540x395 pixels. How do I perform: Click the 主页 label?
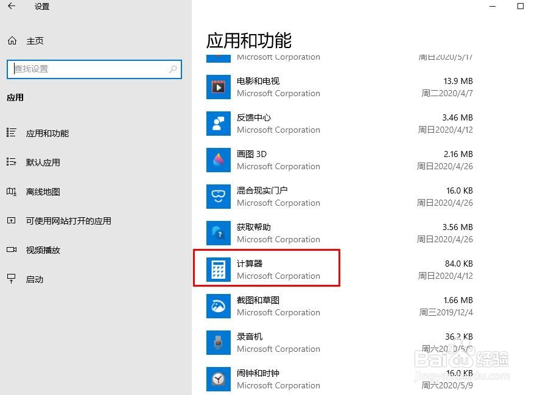(35, 41)
